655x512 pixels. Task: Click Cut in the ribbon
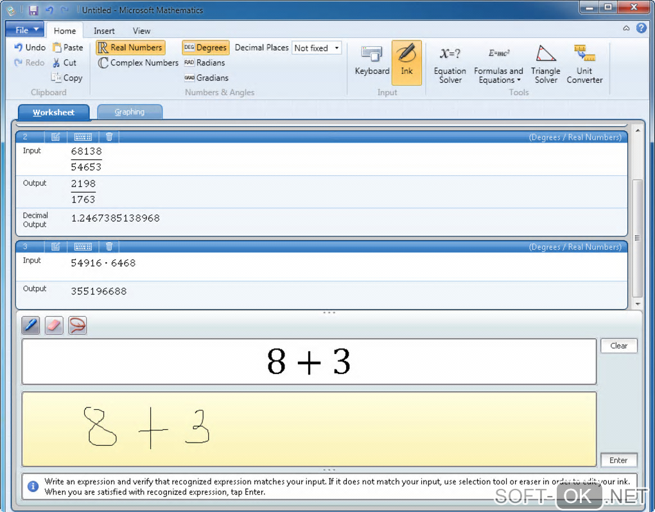coord(64,63)
